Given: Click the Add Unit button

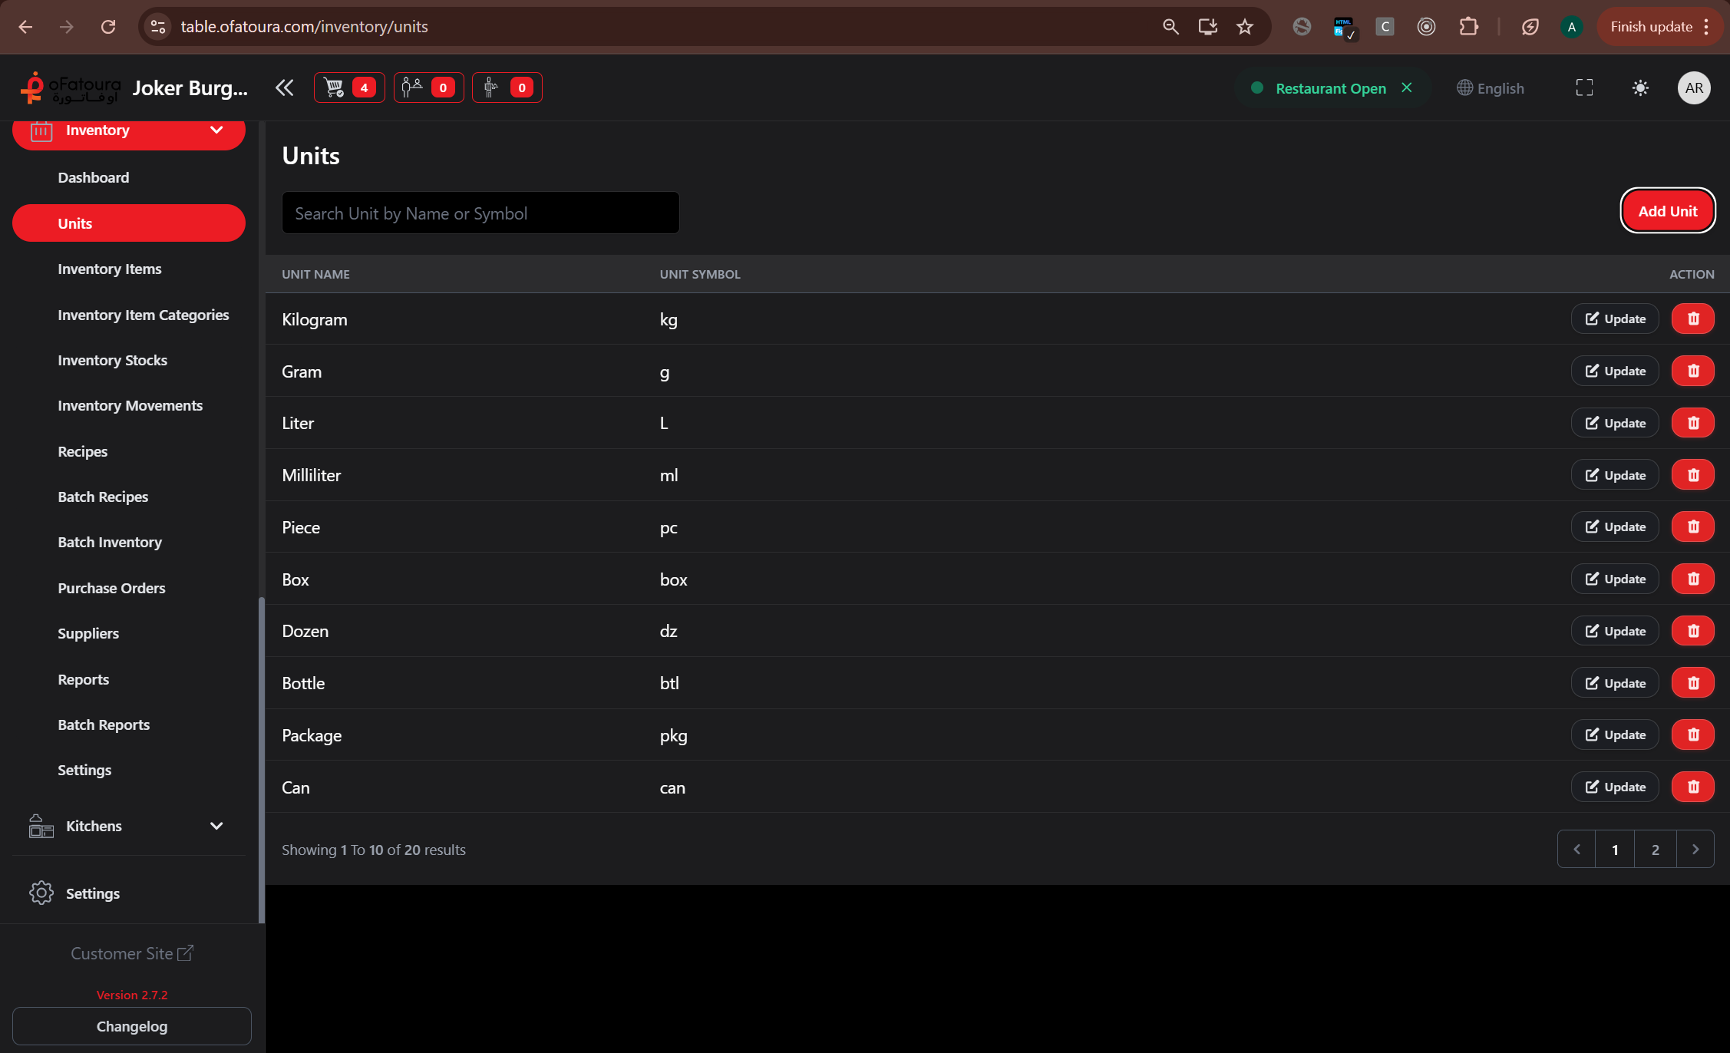Looking at the screenshot, I should 1667,211.
